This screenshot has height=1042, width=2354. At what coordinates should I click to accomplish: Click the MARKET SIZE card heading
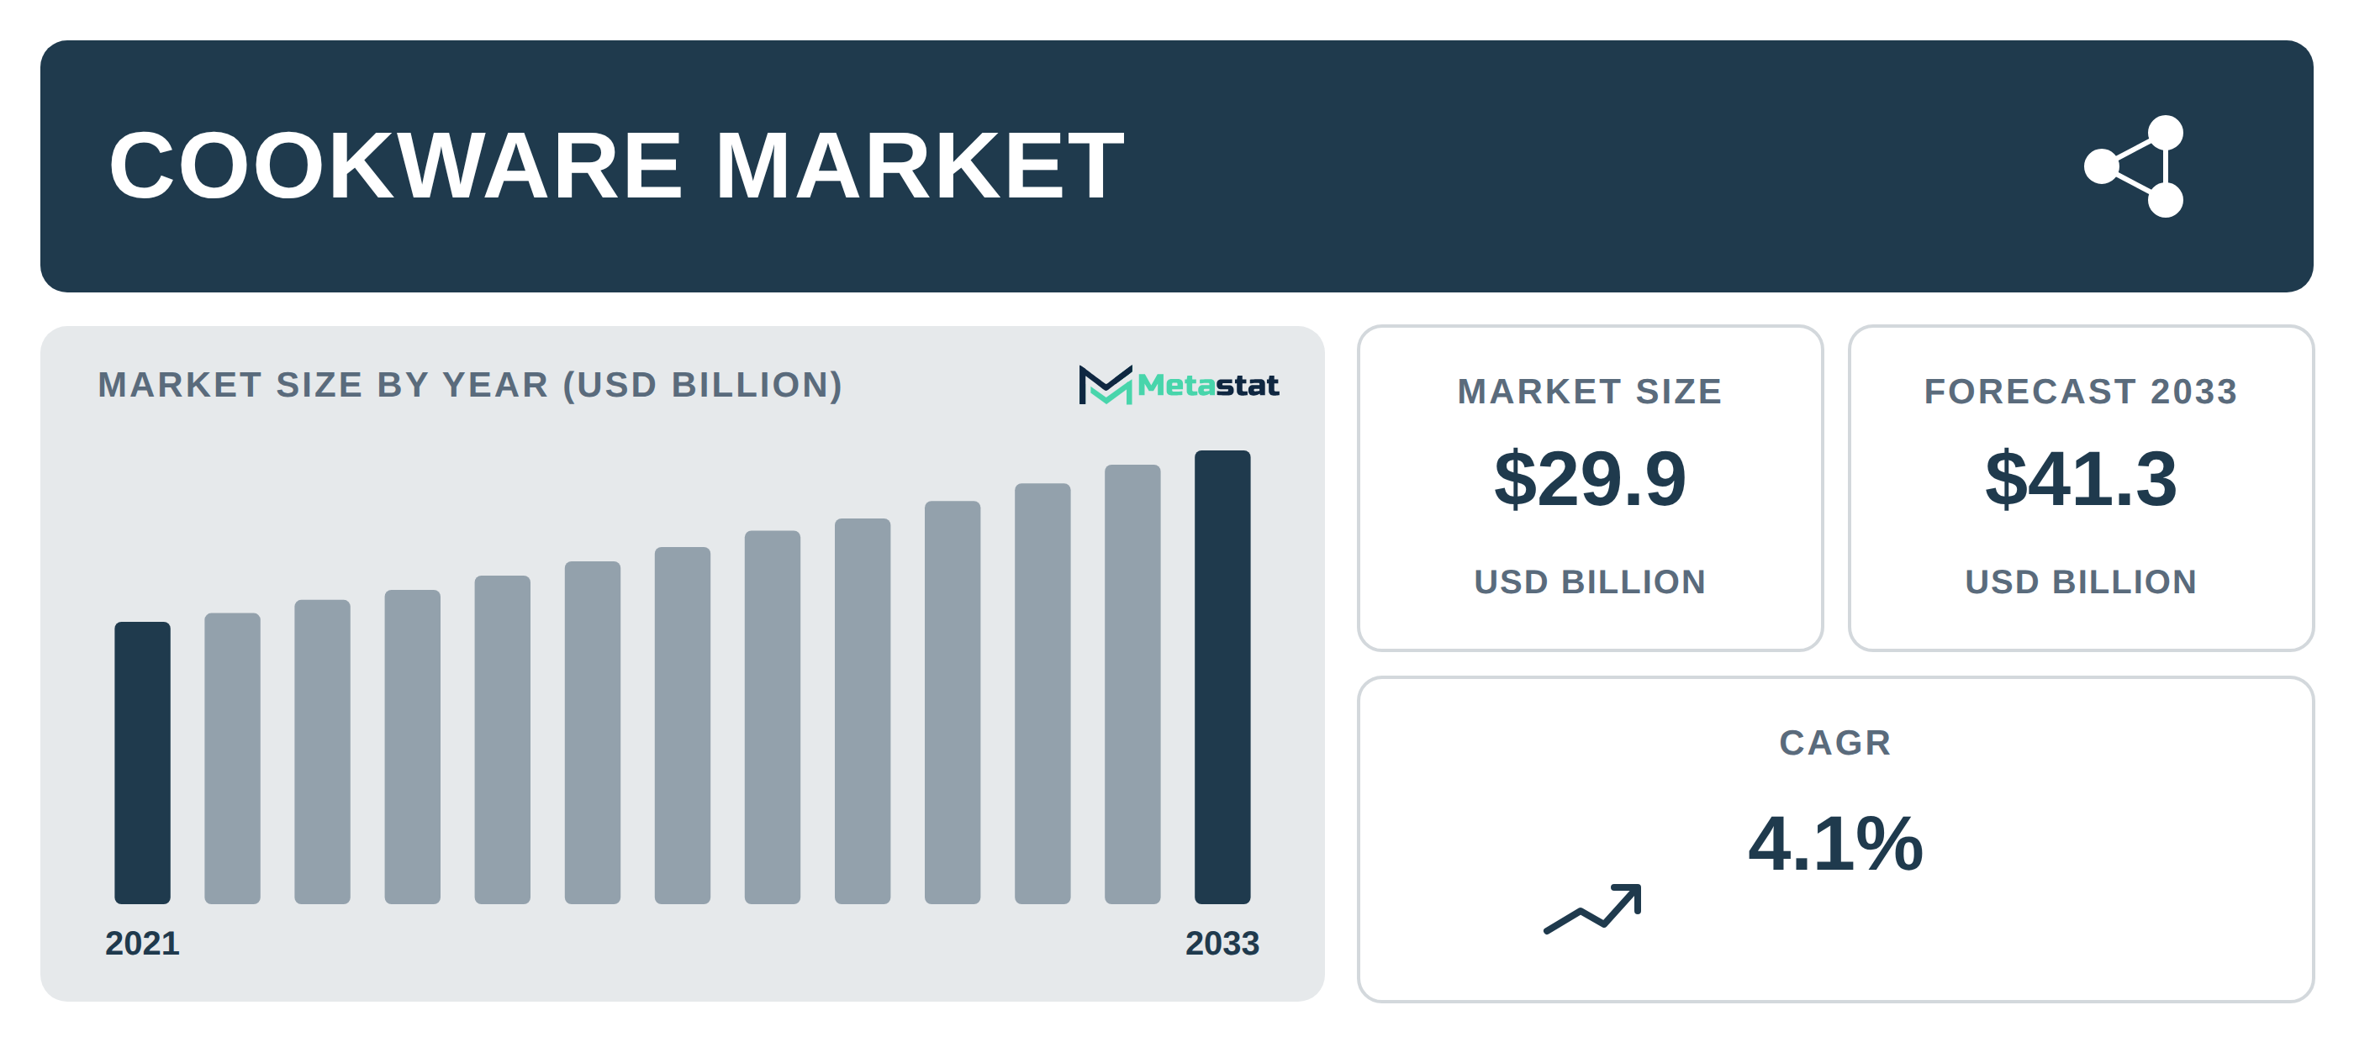[x=1590, y=392]
